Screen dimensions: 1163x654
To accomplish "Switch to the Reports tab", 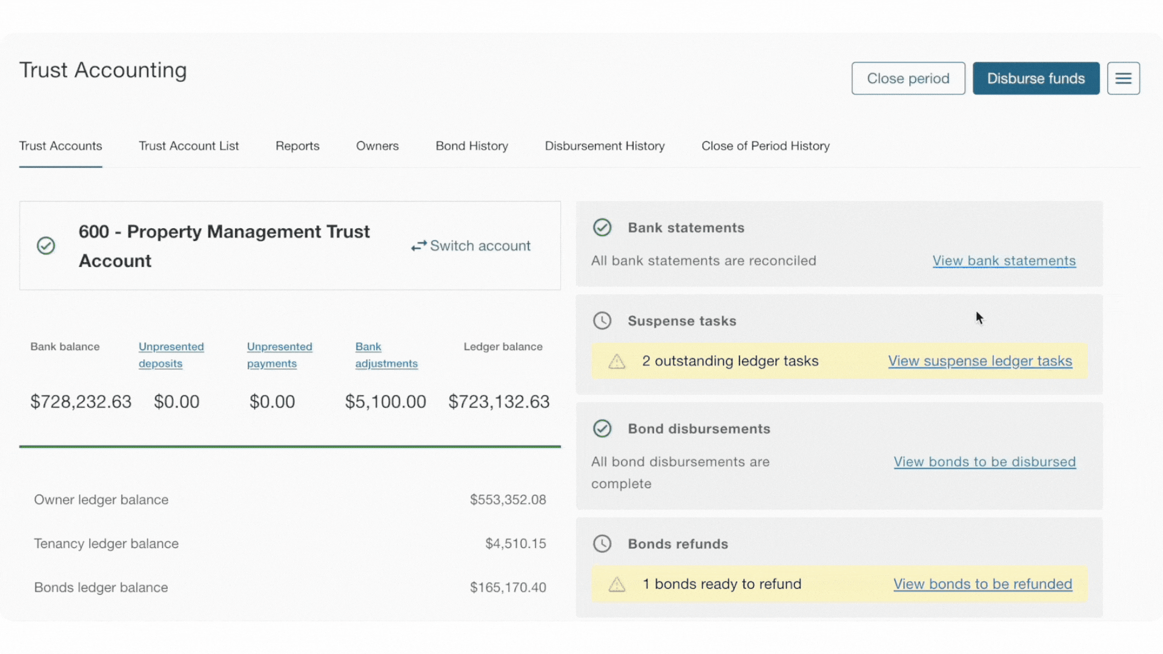I will (x=297, y=146).
